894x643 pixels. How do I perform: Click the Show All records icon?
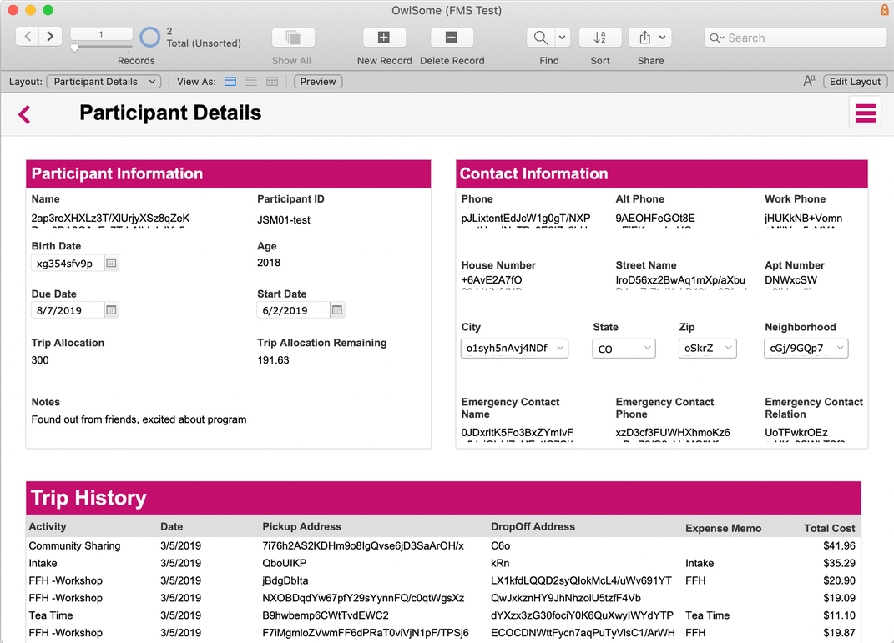[293, 38]
